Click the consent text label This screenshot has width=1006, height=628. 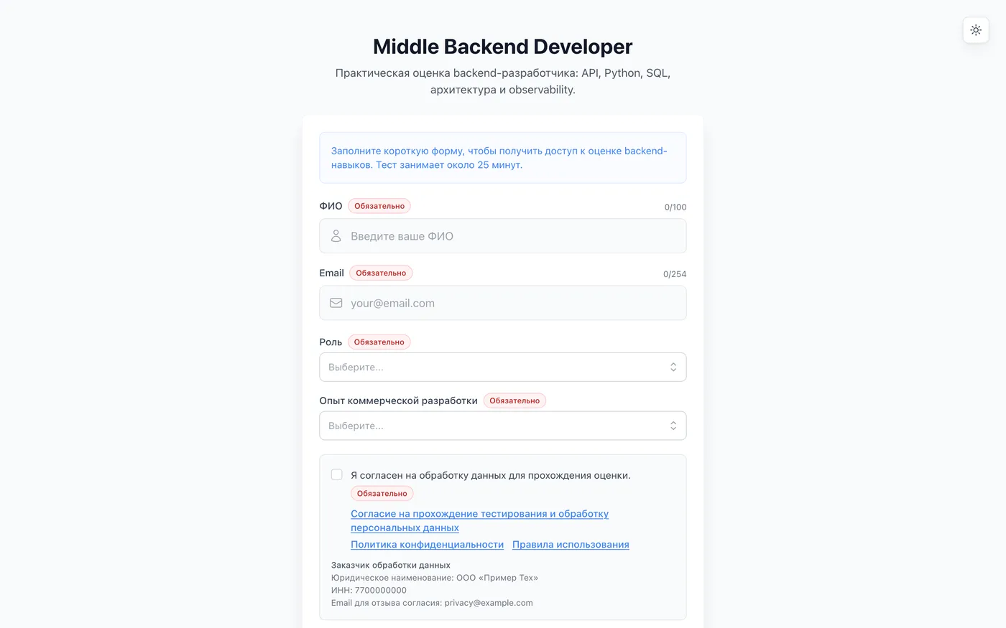(491, 475)
